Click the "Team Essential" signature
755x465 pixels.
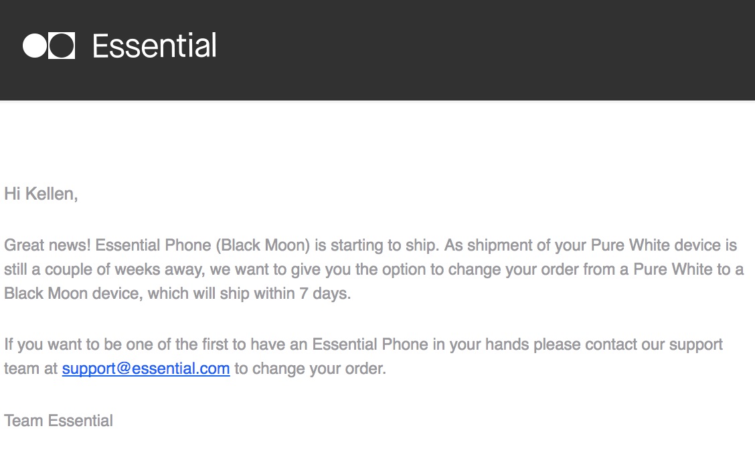(58, 421)
